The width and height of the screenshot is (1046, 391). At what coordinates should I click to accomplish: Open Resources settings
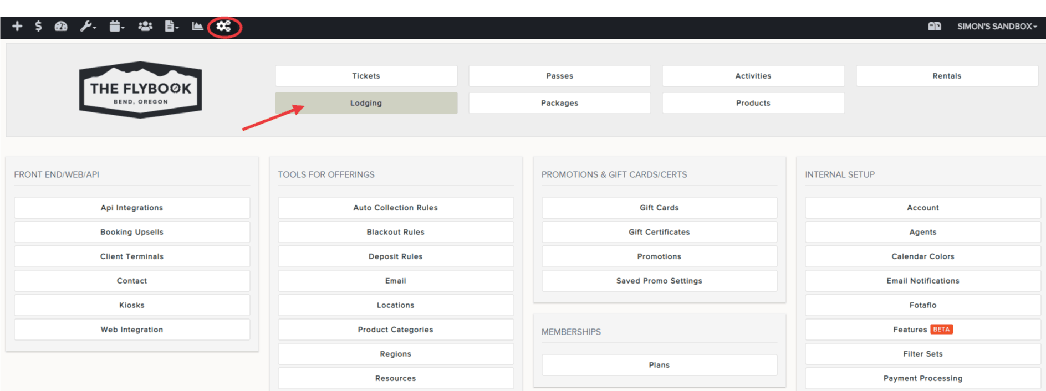396,378
